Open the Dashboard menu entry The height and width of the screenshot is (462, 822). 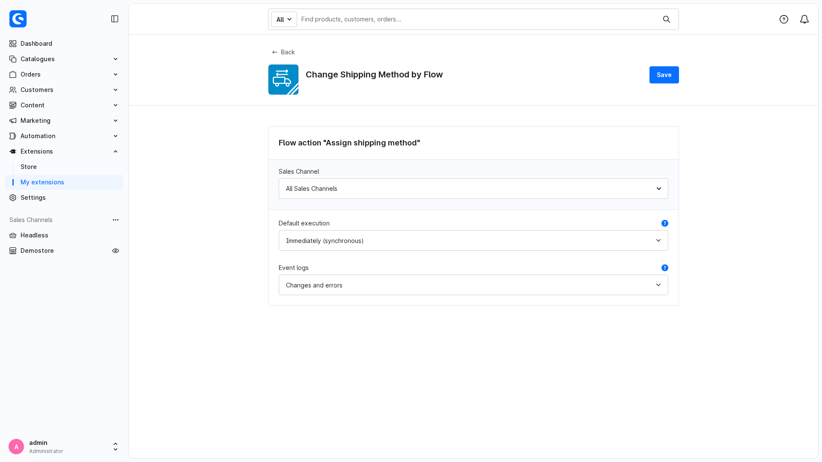pos(64,44)
